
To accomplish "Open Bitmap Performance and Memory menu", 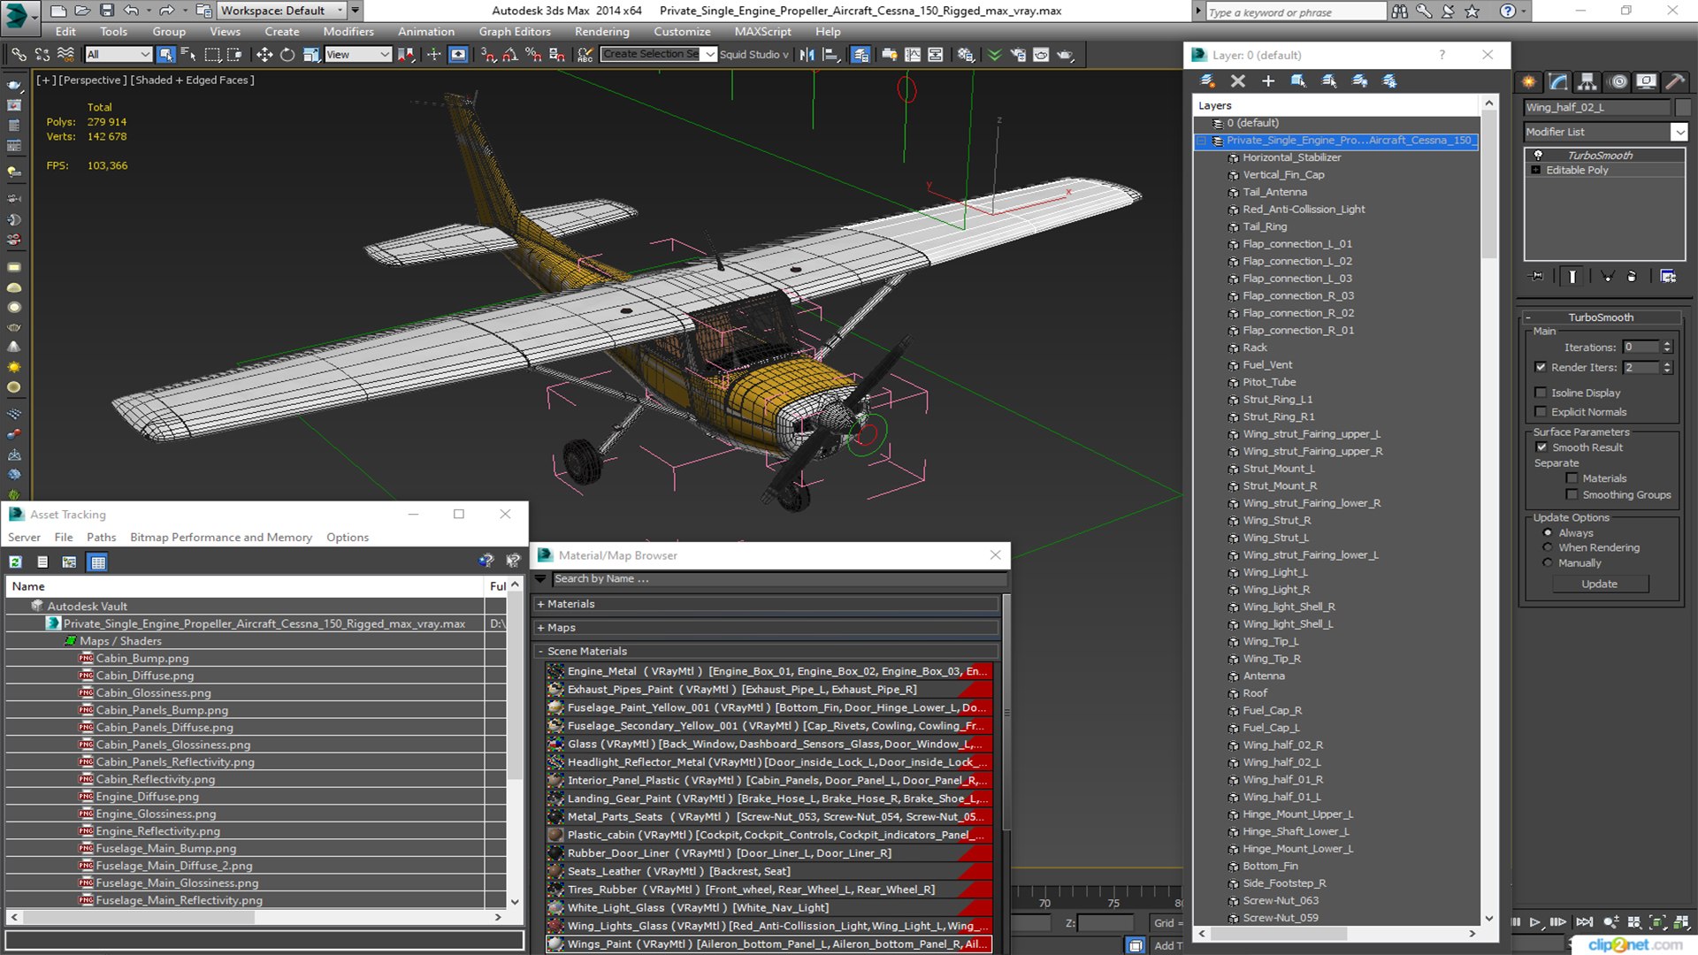I will (x=221, y=538).
